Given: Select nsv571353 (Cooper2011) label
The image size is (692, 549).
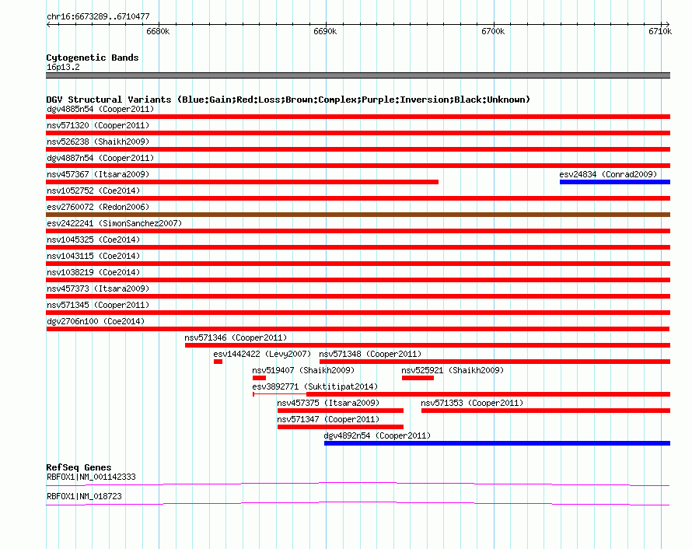Looking at the screenshot, I should 472,403.
